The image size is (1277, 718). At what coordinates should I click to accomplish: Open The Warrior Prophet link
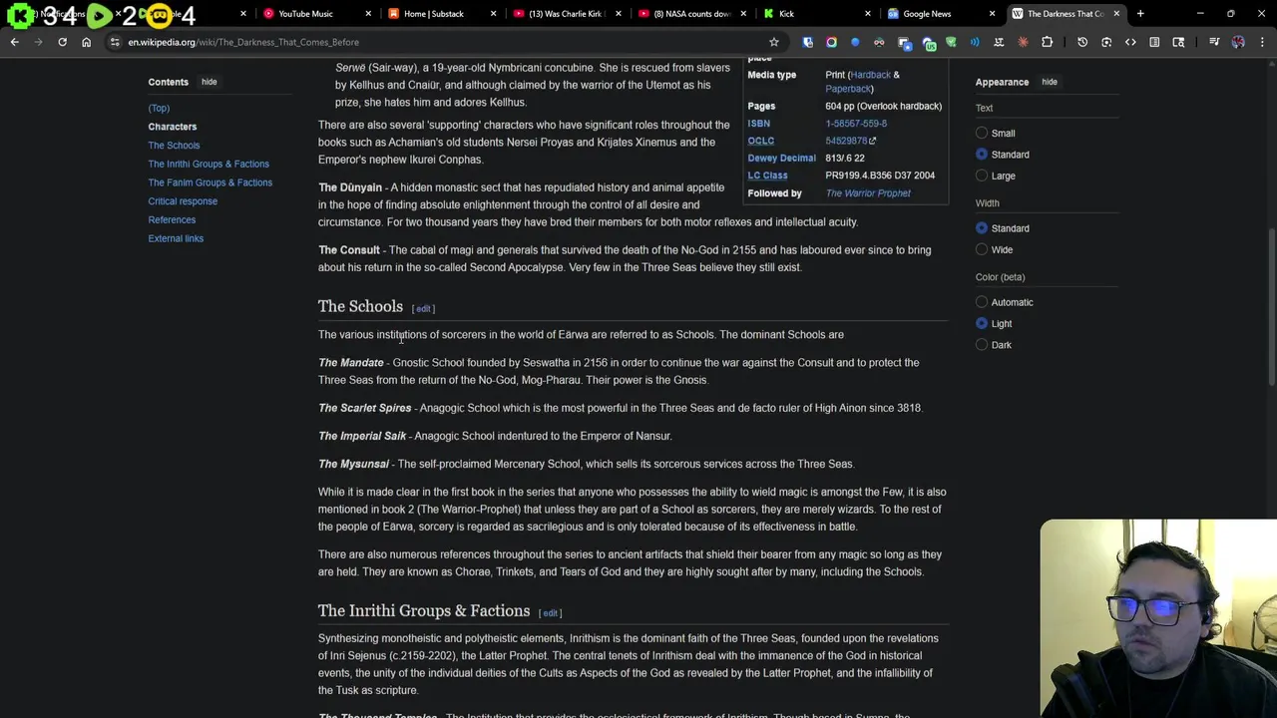(x=868, y=193)
